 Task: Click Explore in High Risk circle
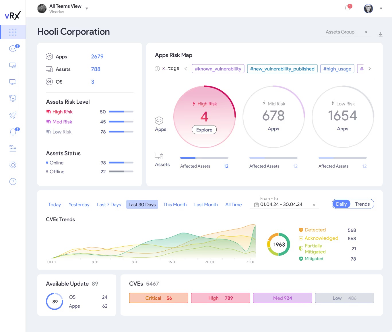tap(204, 130)
